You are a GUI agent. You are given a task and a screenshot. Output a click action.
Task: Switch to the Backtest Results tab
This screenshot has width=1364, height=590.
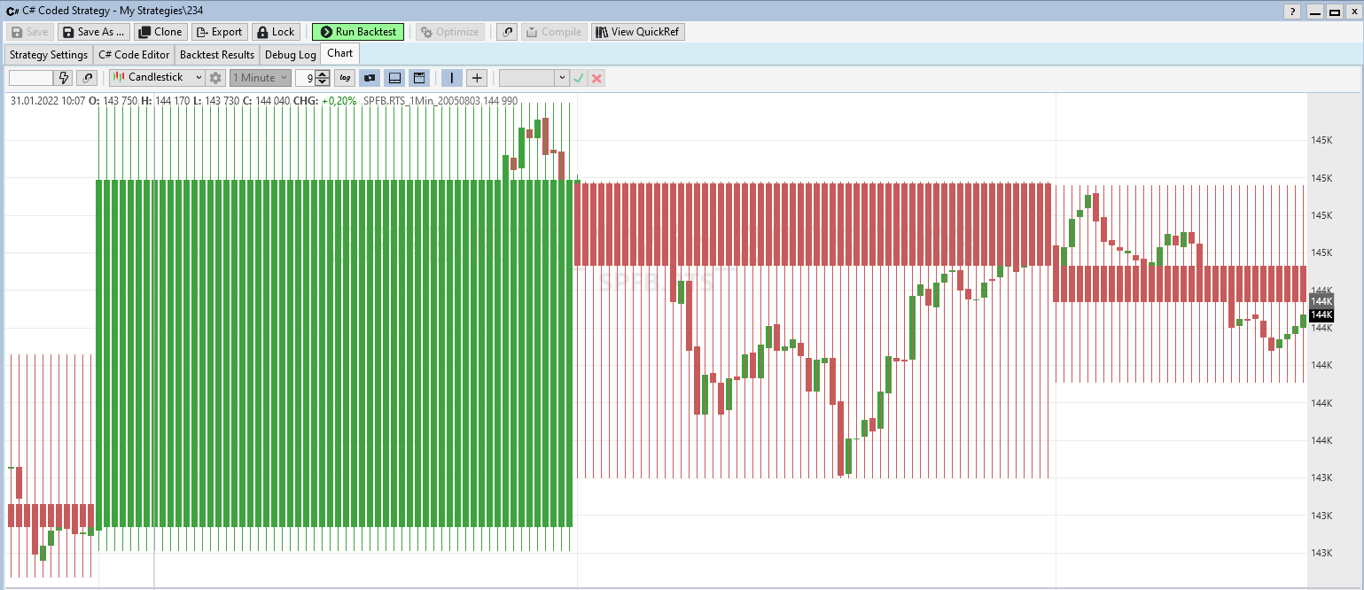[x=217, y=55]
